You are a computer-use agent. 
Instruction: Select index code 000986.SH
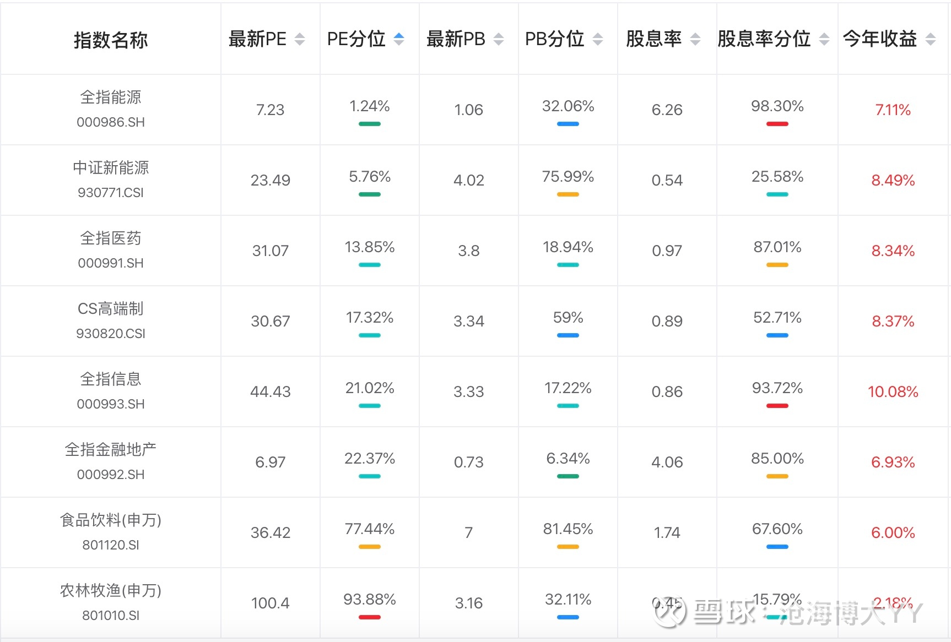(x=111, y=122)
